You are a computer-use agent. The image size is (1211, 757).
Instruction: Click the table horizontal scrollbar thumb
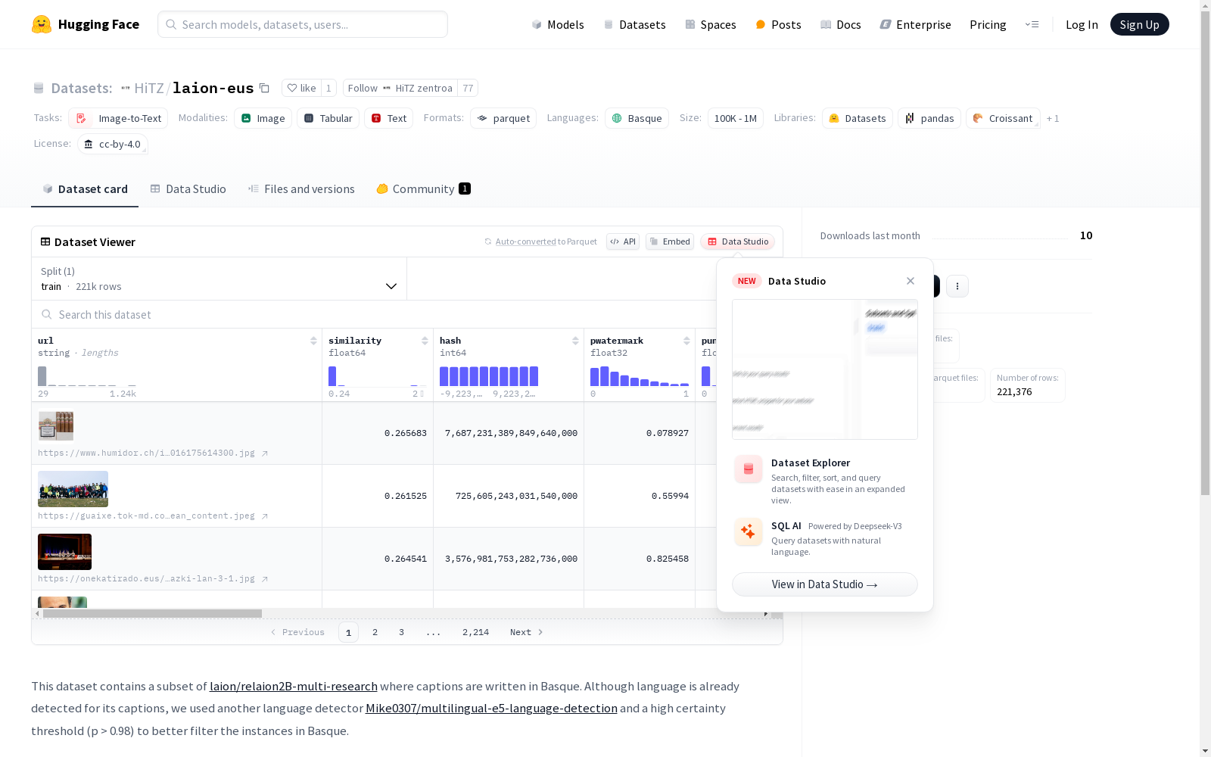click(152, 614)
